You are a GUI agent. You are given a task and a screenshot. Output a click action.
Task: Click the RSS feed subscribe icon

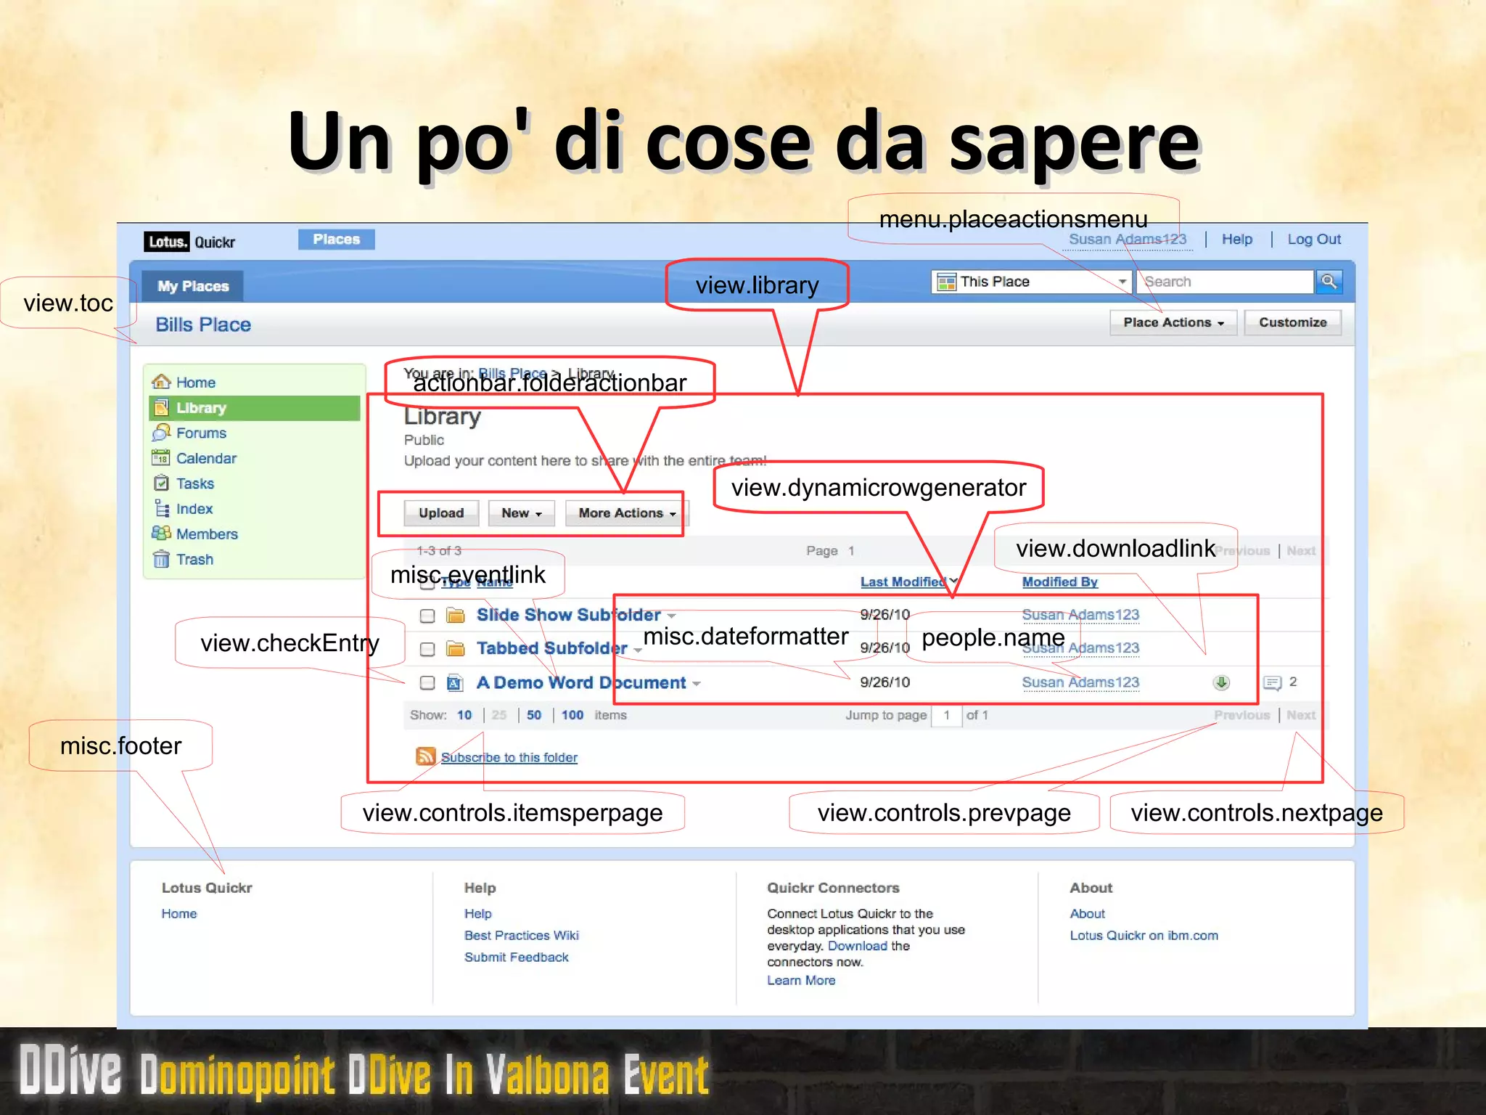[x=426, y=756]
